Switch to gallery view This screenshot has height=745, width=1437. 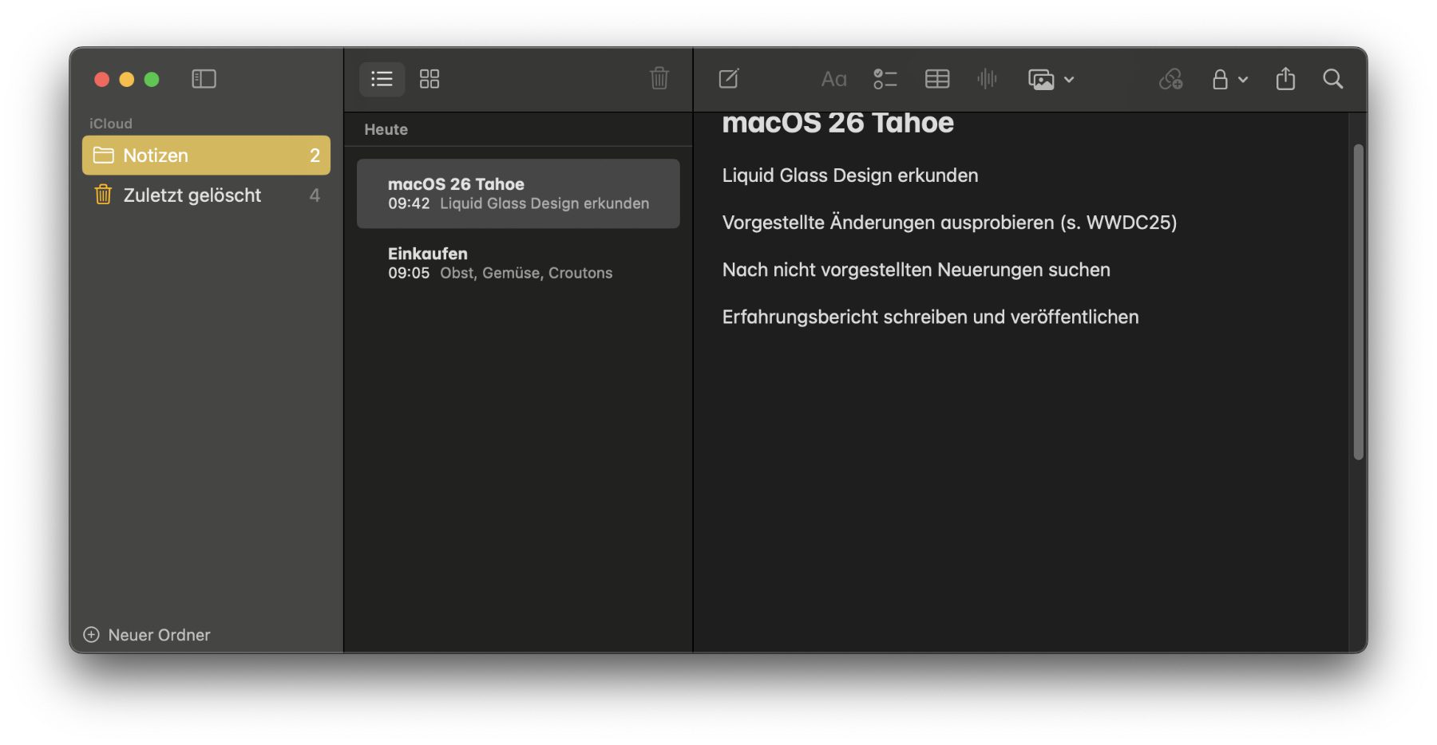[430, 79]
